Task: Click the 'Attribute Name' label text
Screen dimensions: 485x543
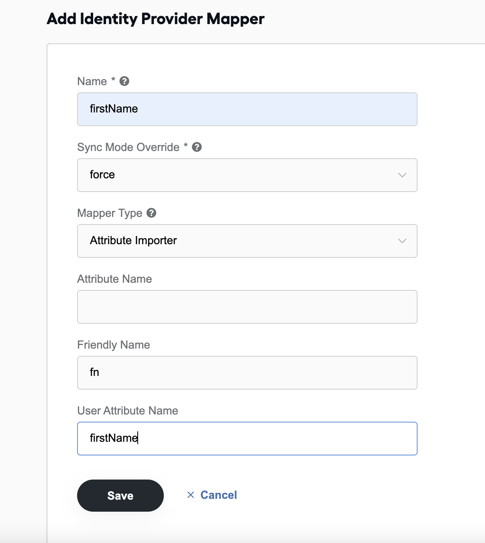Action: [114, 279]
